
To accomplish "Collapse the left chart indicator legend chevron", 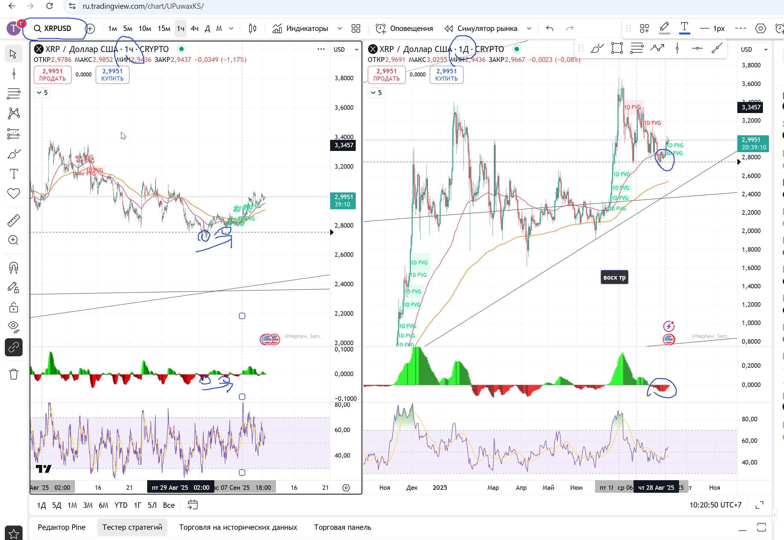I will [42, 93].
